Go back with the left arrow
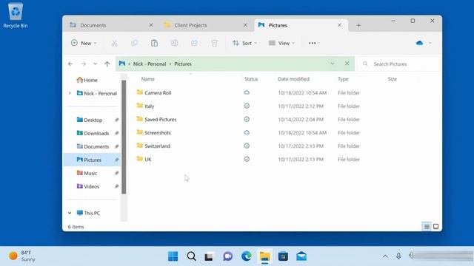The height and width of the screenshot is (266, 474). tap(70, 64)
